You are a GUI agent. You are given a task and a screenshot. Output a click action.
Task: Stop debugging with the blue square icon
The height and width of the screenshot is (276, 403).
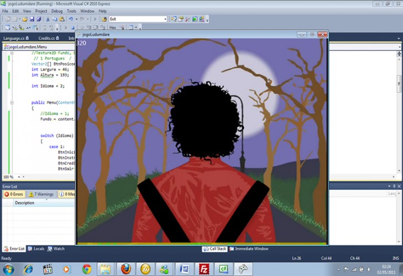pyautogui.click(x=73, y=28)
